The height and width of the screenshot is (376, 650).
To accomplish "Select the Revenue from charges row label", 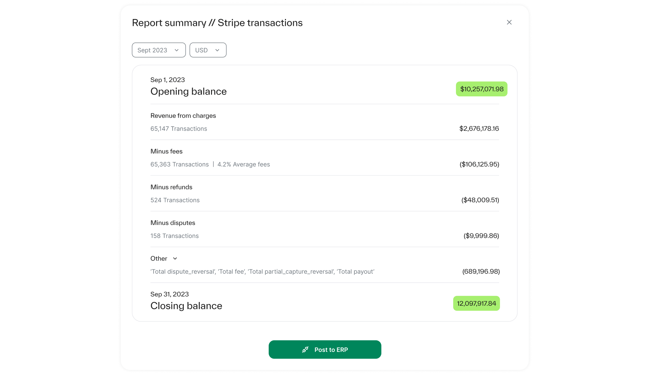I will 183,116.
